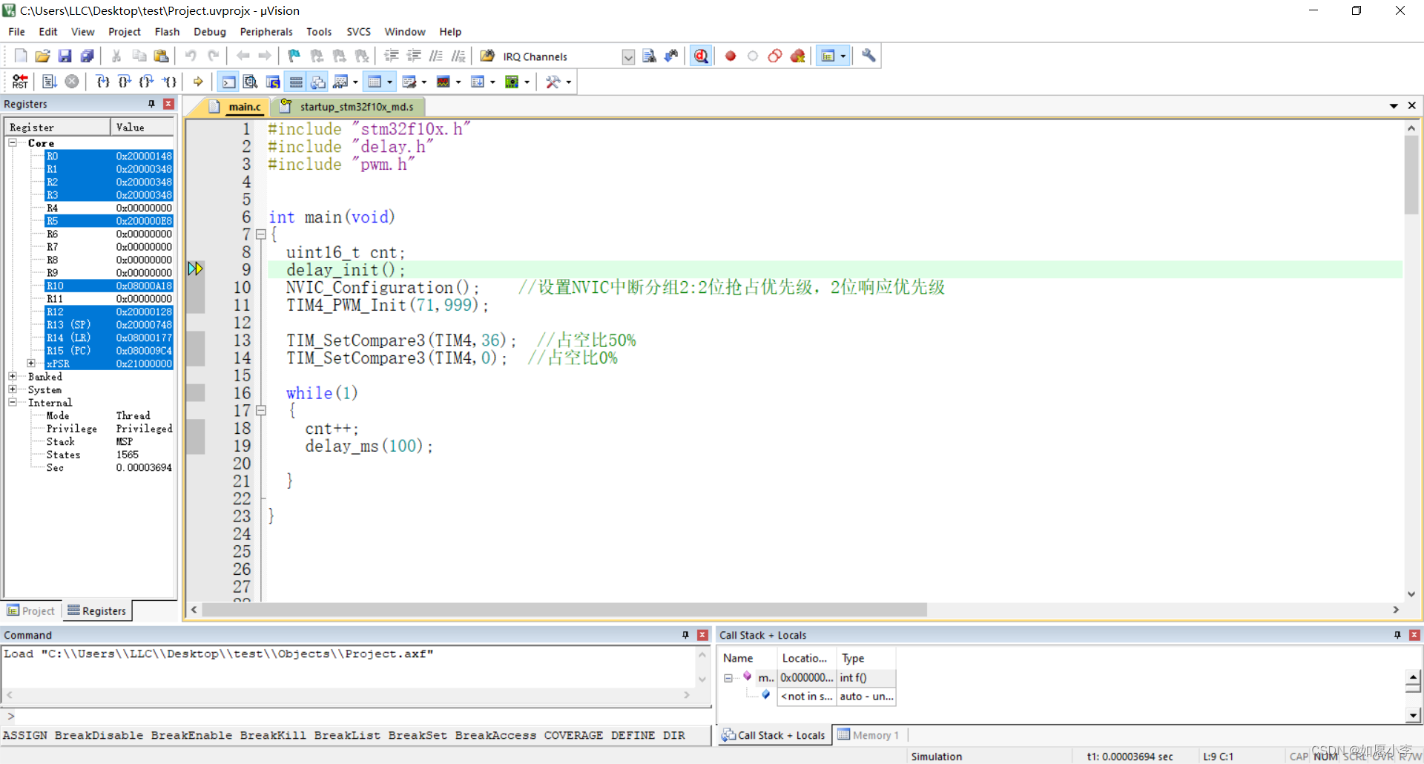Screen dimensions: 1424x764
Task: Open the Debug menu
Action: pos(210,32)
